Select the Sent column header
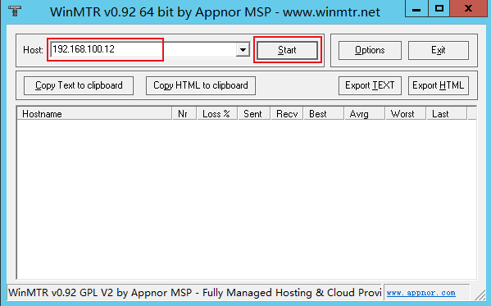The width and height of the screenshot is (491, 306). 253,113
